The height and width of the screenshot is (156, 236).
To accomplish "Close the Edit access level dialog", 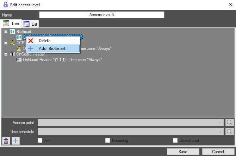I will (x=231, y=5).
